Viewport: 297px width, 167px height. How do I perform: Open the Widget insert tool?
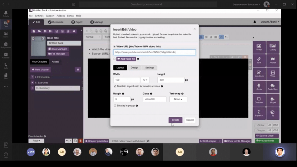click(x=273, y=100)
